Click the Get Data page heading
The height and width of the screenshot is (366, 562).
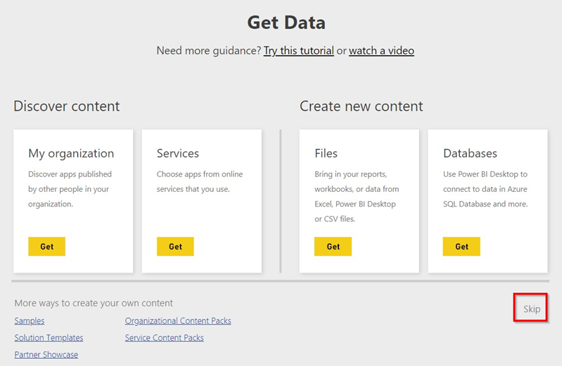pyautogui.click(x=286, y=22)
